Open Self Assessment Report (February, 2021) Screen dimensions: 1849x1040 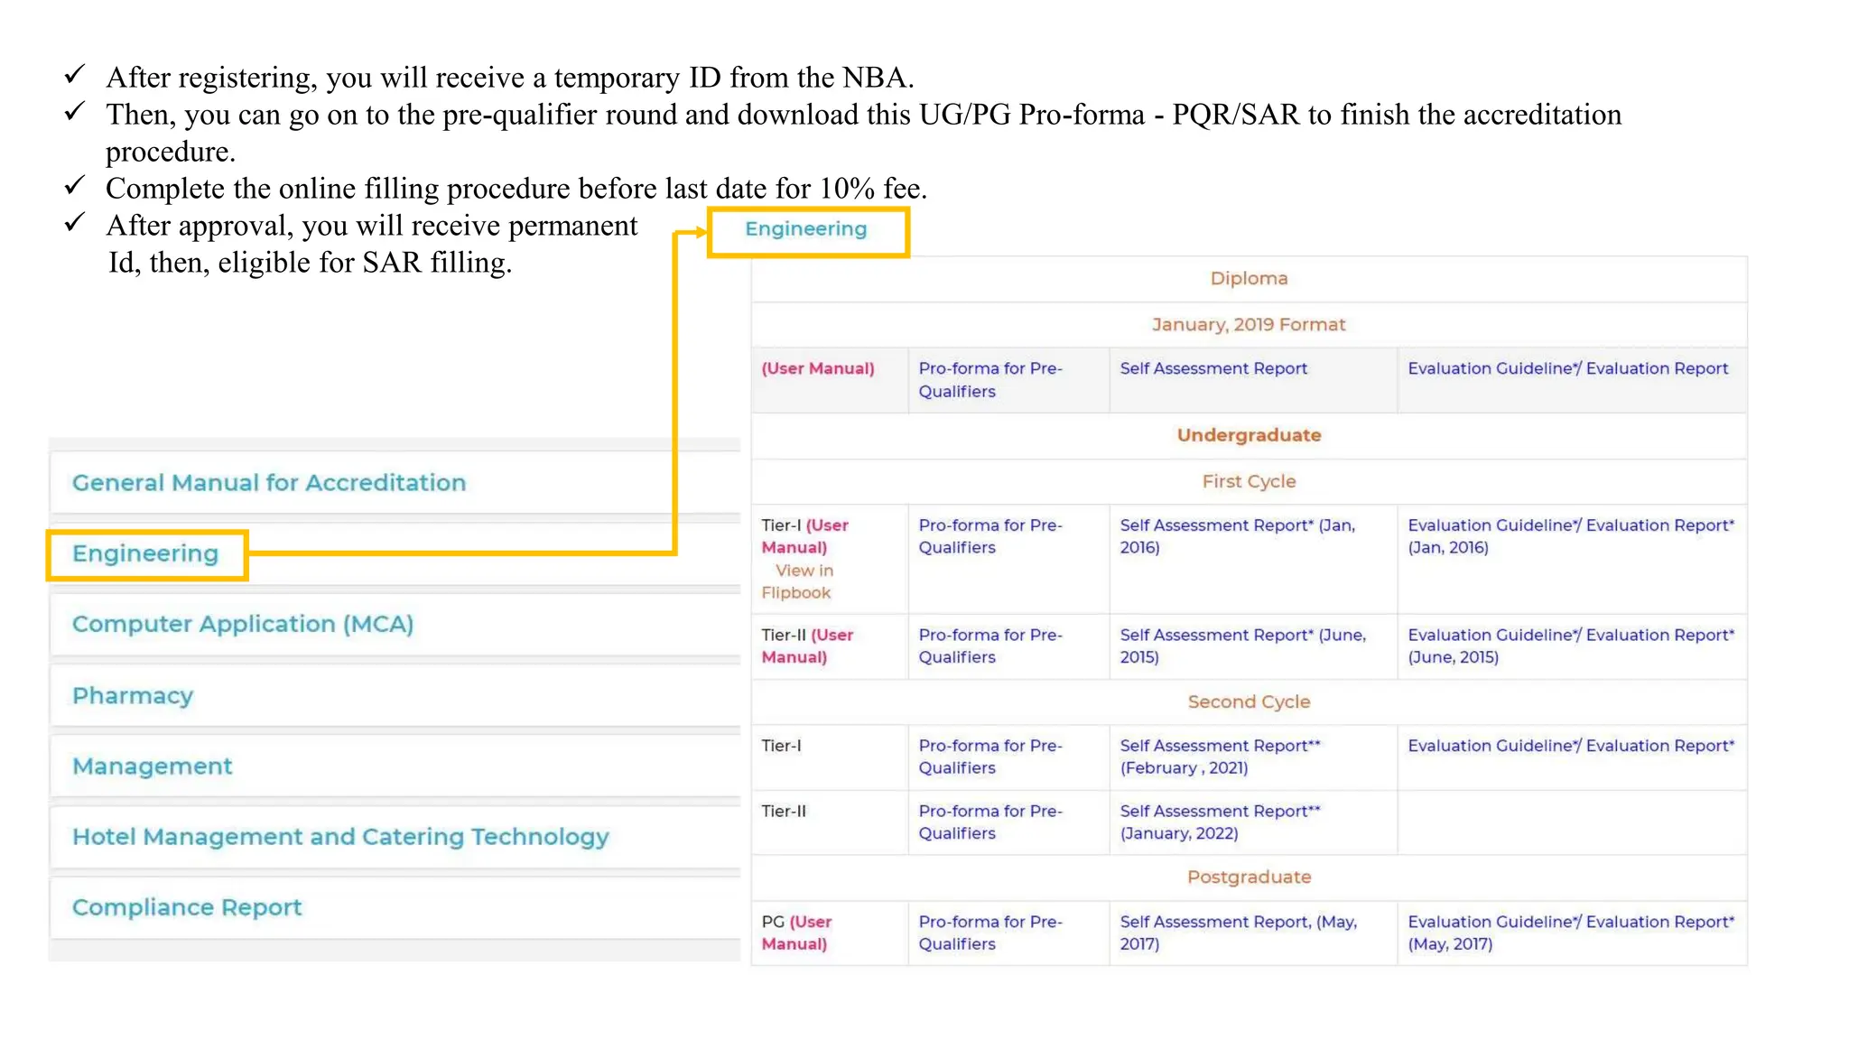click(x=1219, y=757)
